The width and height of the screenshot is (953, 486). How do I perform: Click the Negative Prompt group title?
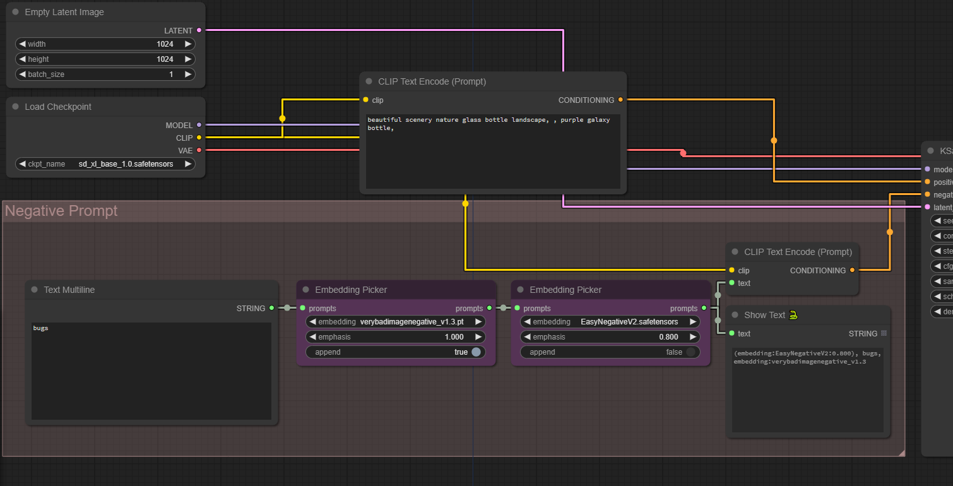click(x=61, y=211)
